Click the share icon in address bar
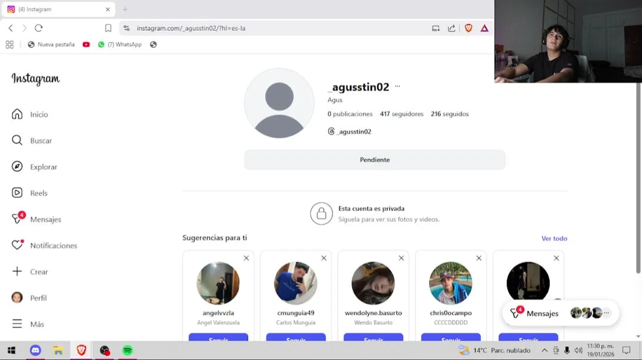Viewport: 642px width, 360px height. click(x=451, y=28)
